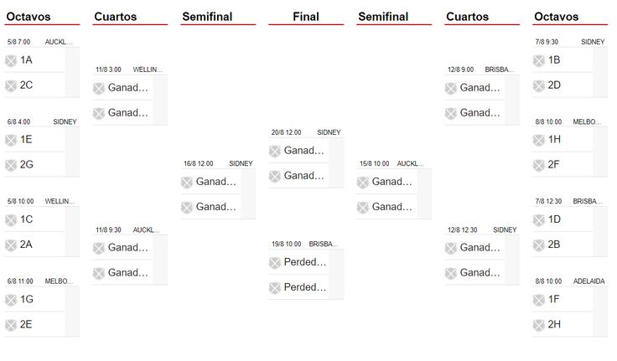Viewport: 617px width, 361px height.
Task: Open the 19/8 10:00 third place match header
Action: pyautogui.click(x=306, y=245)
